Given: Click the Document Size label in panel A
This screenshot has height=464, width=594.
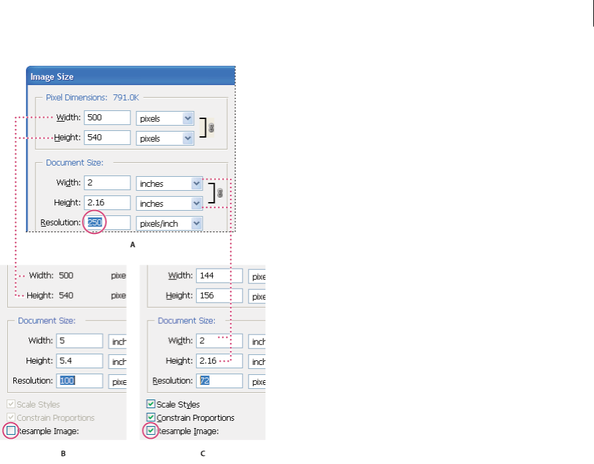Looking at the screenshot, I should coord(74,163).
